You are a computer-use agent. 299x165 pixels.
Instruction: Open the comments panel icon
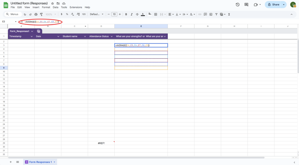pos(246,5)
